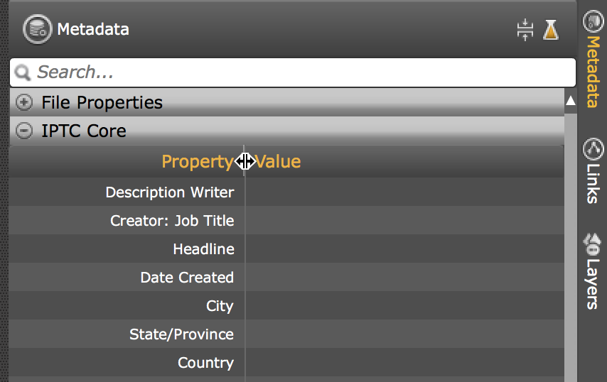Click the collapse rows icon in header

coord(525,30)
